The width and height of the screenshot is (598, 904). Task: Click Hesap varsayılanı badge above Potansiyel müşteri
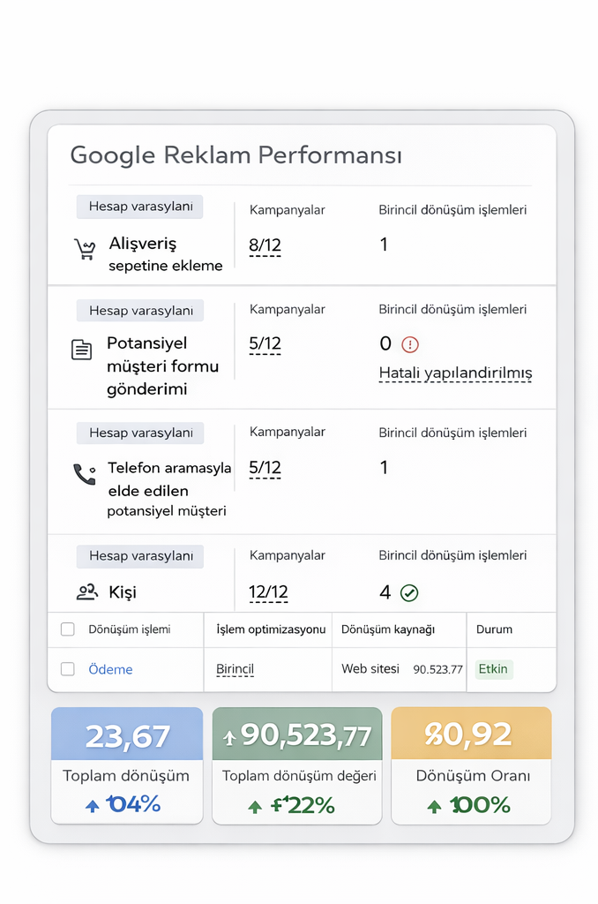(x=140, y=311)
